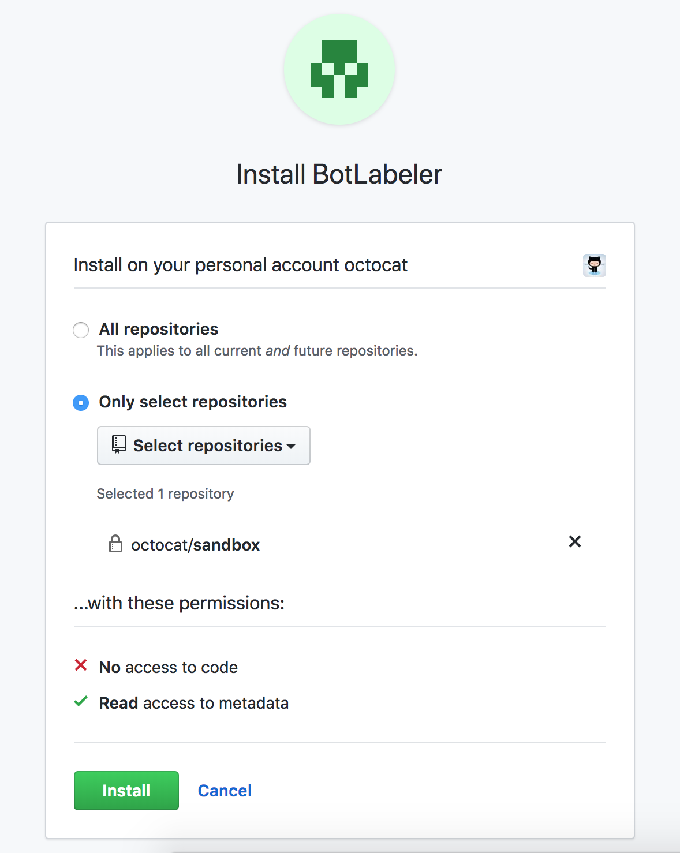Click the lock icon beside octocat/sandbox
Screen dimensions: 680x853
coord(115,544)
